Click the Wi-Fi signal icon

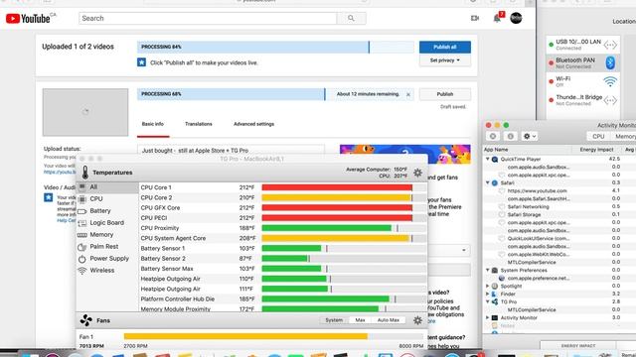pos(610,81)
